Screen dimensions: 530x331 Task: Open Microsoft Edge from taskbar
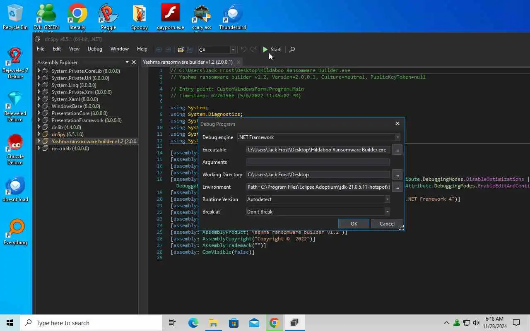193,323
